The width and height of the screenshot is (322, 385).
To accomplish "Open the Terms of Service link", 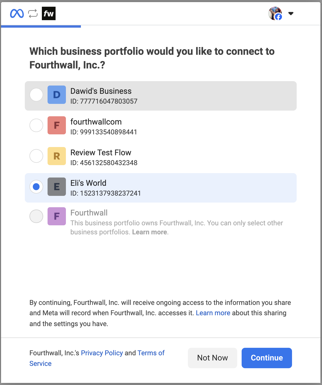I will pos(151,353).
